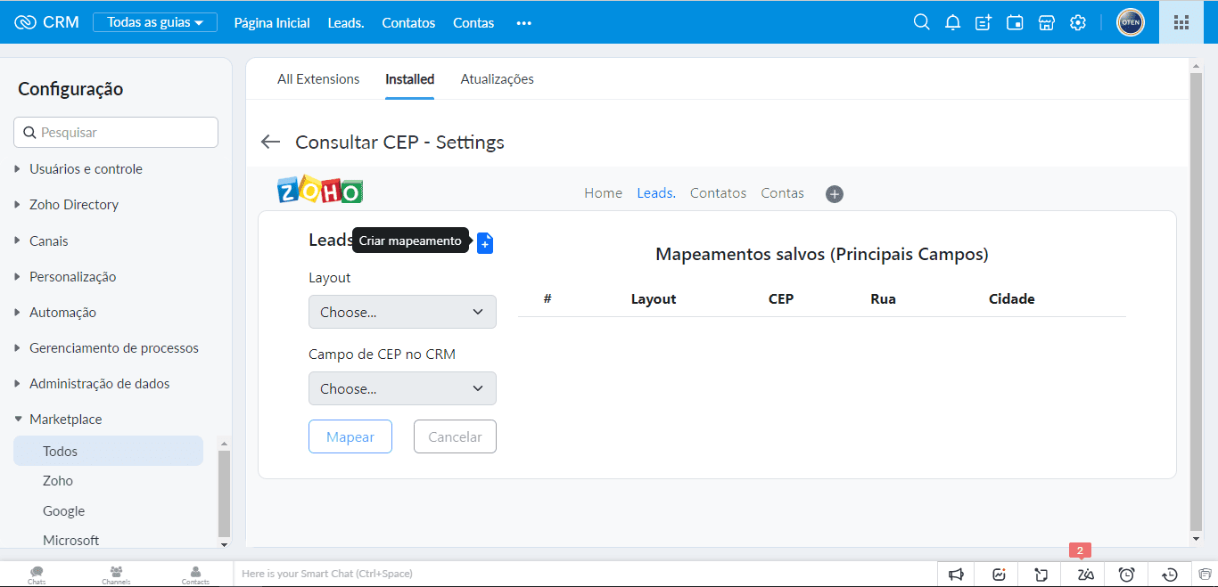This screenshot has width=1218, height=587.
Task: Click the Cancelar button
Action: pyautogui.click(x=455, y=436)
